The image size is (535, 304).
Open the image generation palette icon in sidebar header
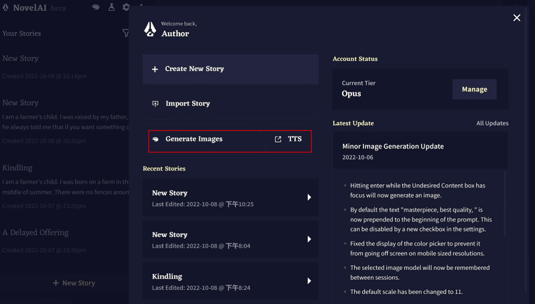coord(96,7)
